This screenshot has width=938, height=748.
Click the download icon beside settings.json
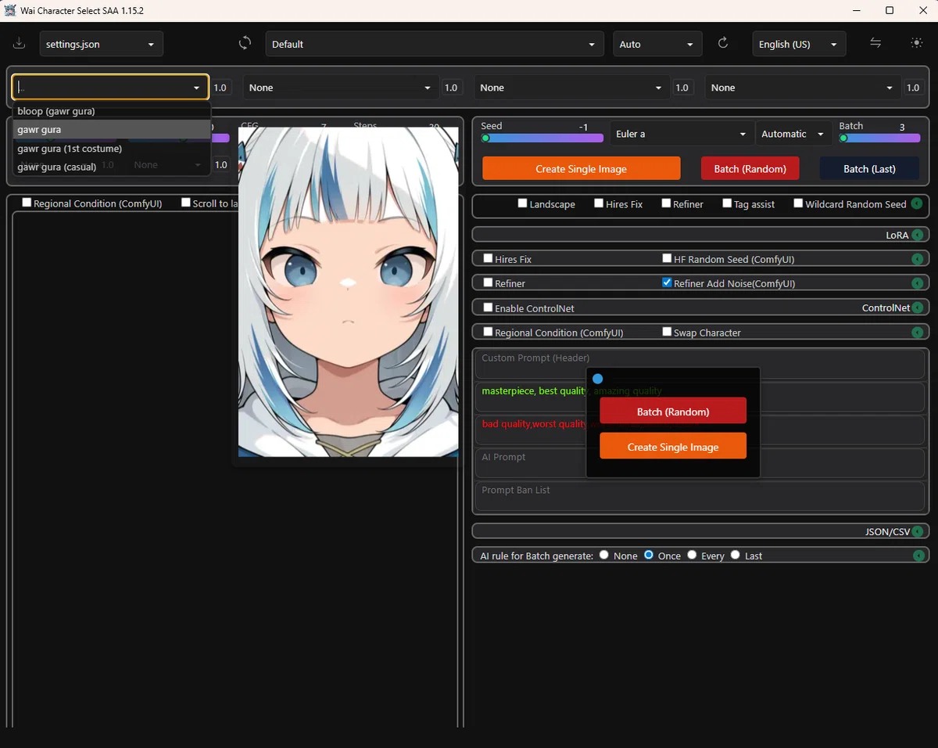coord(20,44)
